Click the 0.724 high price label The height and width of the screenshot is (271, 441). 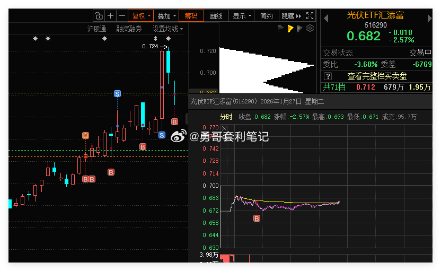pos(150,47)
